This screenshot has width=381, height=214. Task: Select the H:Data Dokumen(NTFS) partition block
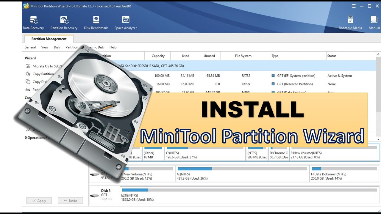point(344,174)
